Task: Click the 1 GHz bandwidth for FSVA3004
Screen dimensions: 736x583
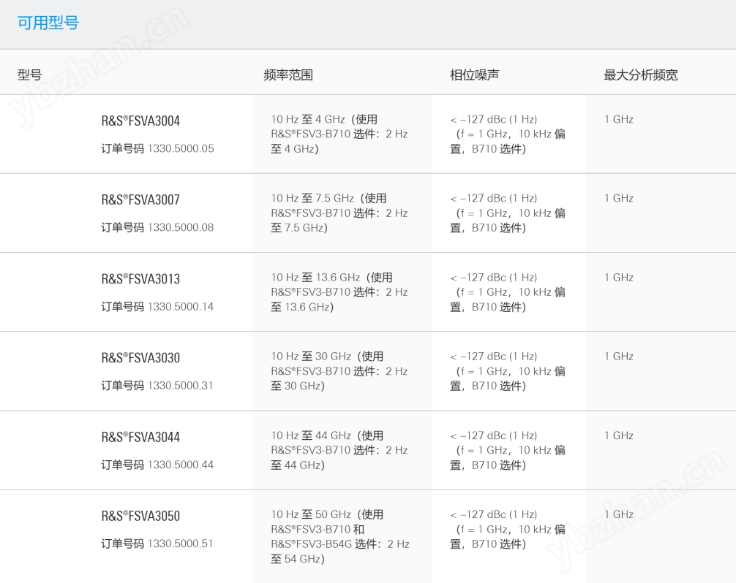Action: tap(619, 119)
